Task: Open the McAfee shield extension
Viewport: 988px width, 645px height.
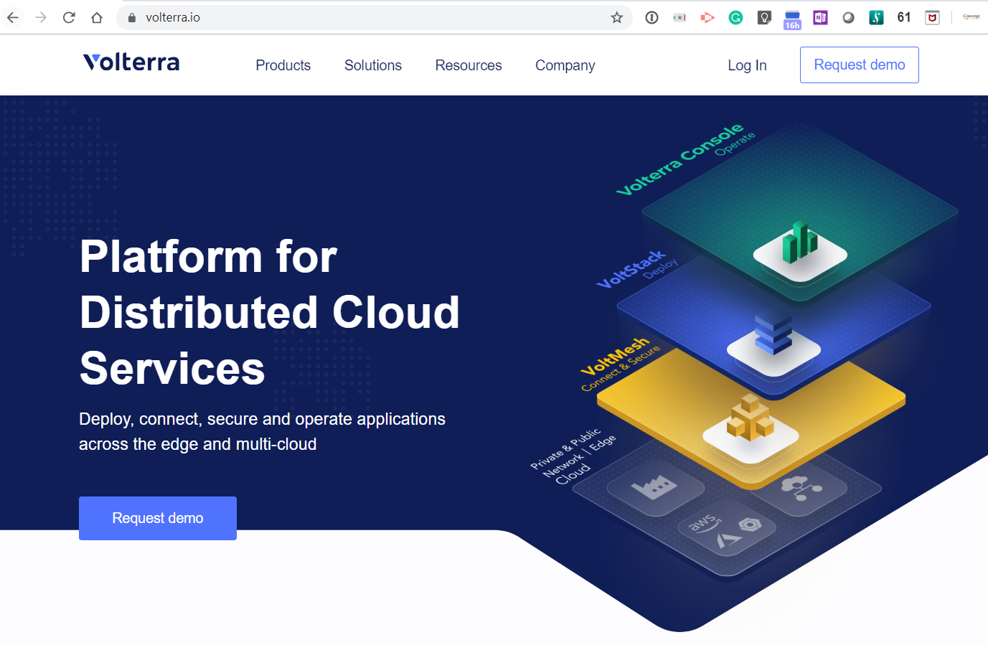Action: (932, 17)
